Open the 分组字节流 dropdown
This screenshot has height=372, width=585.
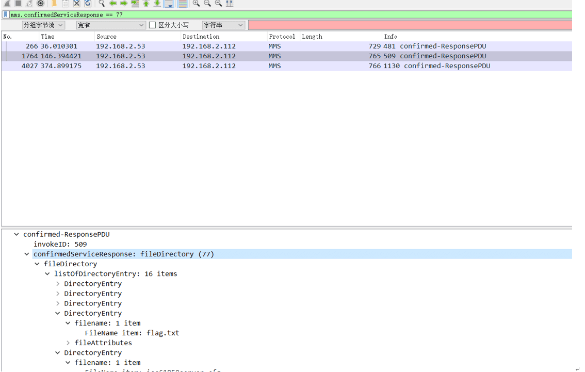click(43, 25)
